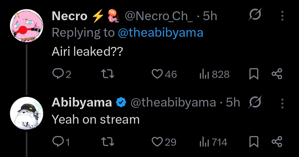The image size is (299, 157).
Task: Open Abibyama's display name link
Action: (82, 103)
